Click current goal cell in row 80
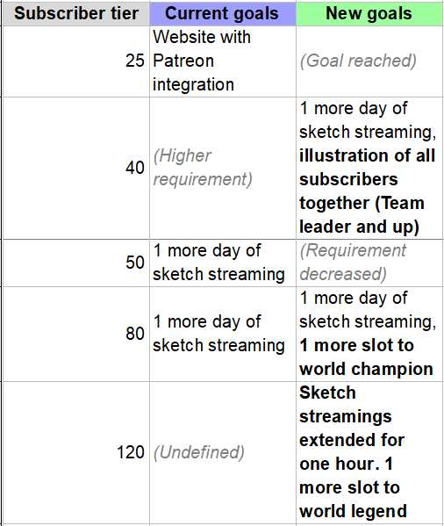 (x=223, y=334)
